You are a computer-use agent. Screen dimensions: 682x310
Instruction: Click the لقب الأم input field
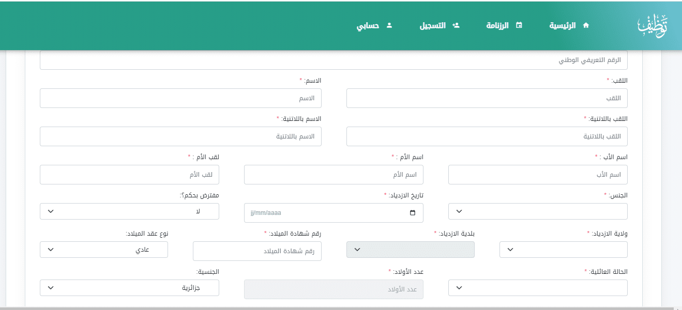[x=129, y=175]
